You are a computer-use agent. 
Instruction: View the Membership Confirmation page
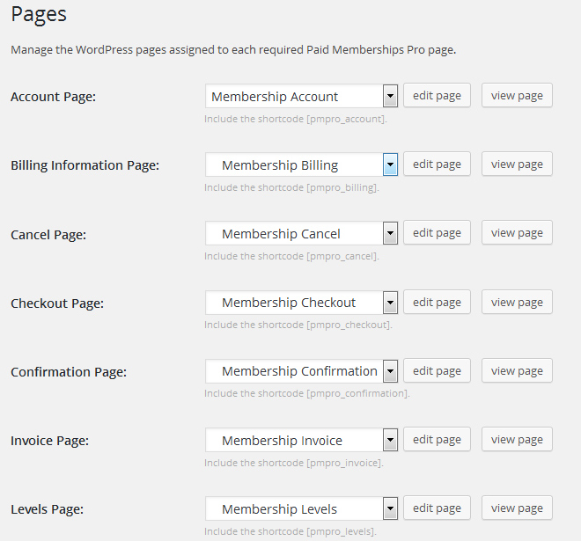coord(517,370)
